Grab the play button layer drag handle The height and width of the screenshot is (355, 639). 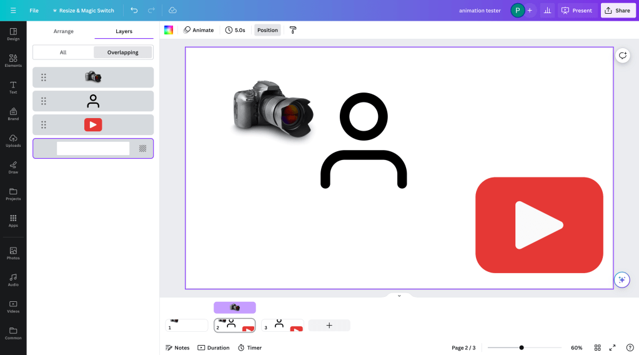point(44,125)
